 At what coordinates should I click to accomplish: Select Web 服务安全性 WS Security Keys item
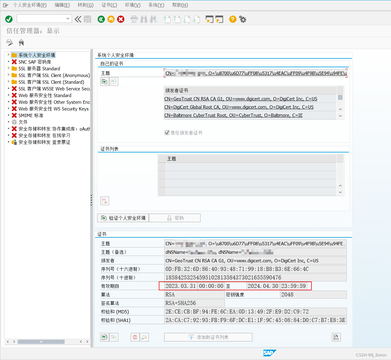pos(54,109)
